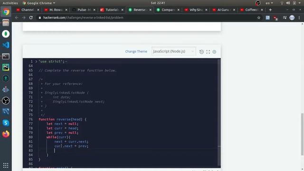Switch to Compare tab
Image resolution: width=304 pixels, height=171 pixels.
click(168, 9)
